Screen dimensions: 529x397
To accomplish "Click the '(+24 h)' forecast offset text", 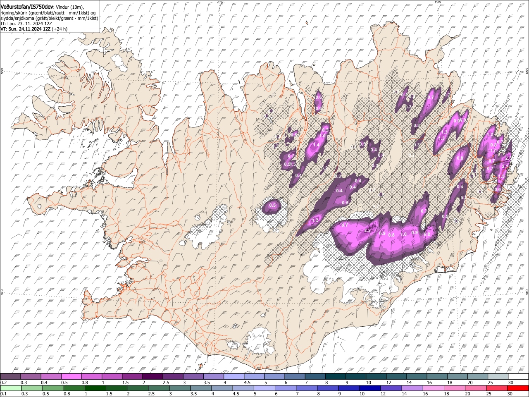I will click(x=60, y=29).
